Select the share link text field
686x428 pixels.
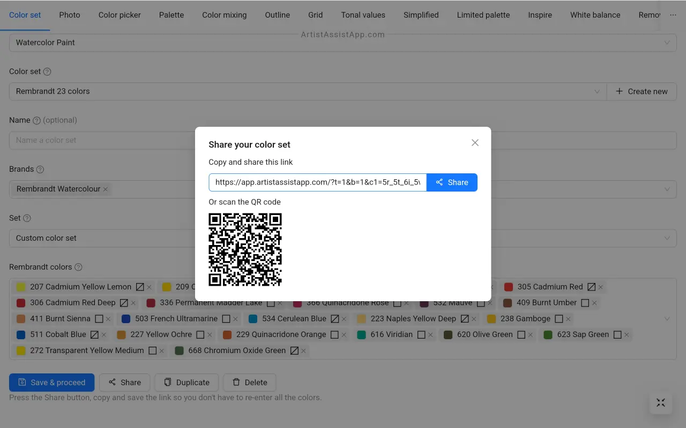pos(318,182)
